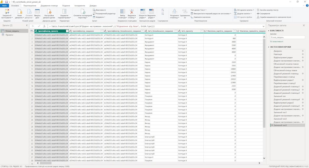Open the help question mark icon
This screenshot has width=309, height=168.
(307, 6)
